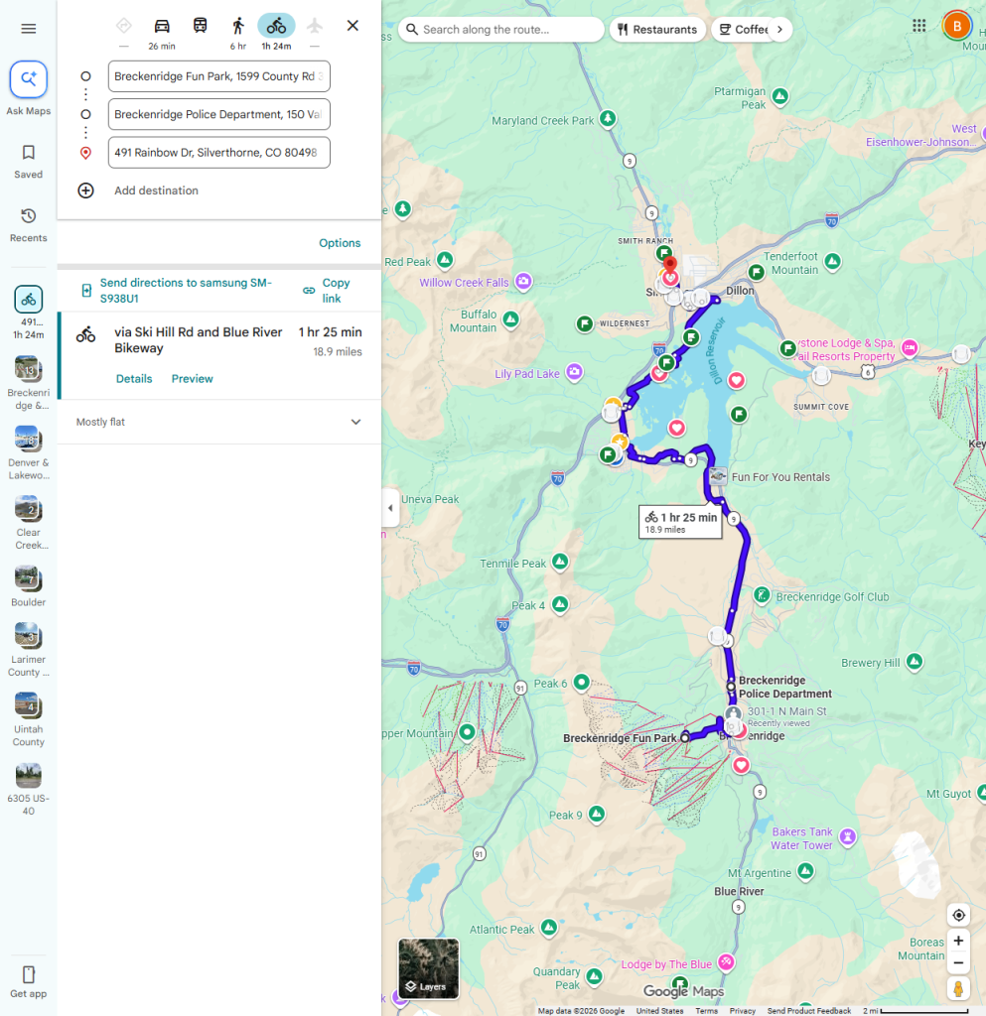This screenshot has width=986, height=1016.
Task: Click Bakers Tank Water Tower marker
Action: (847, 837)
